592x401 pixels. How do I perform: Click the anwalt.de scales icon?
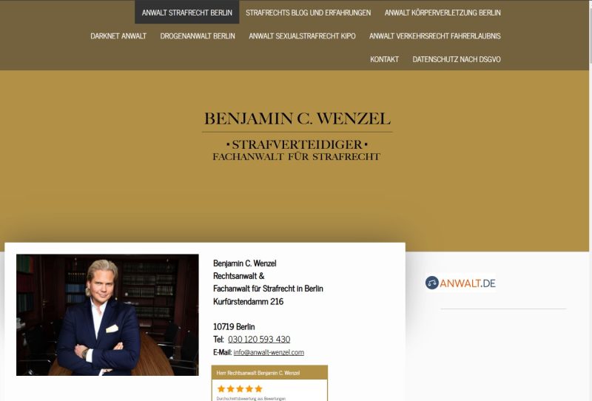pos(432,283)
